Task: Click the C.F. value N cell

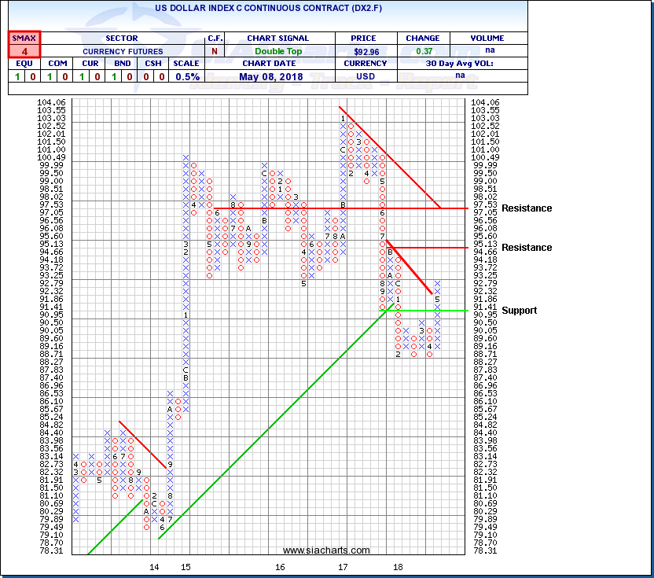Action: [215, 51]
